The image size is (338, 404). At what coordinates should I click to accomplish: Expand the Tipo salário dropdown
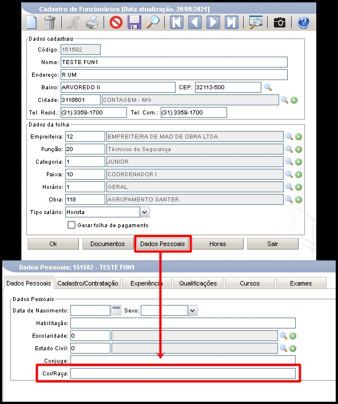145,212
